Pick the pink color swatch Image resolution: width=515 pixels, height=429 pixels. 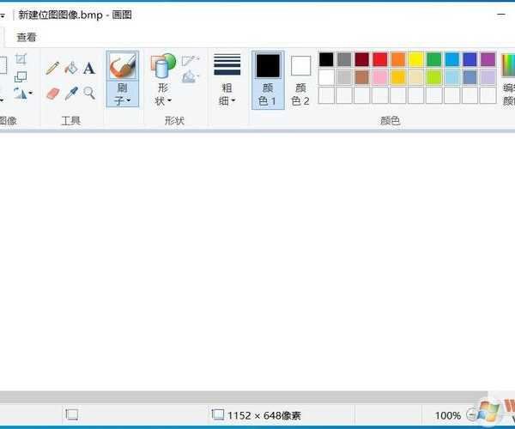click(380, 77)
